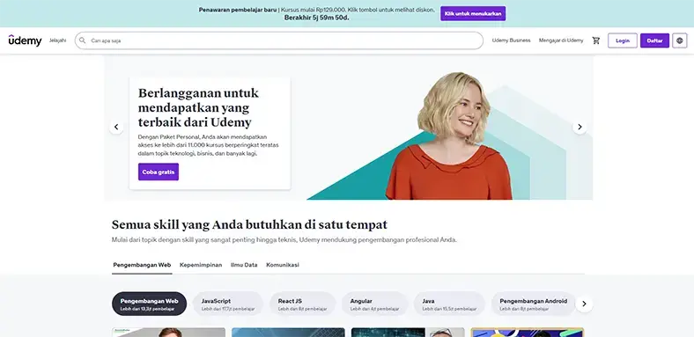
Task: Switch to the Ilmu Data tab
Action: pos(244,265)
